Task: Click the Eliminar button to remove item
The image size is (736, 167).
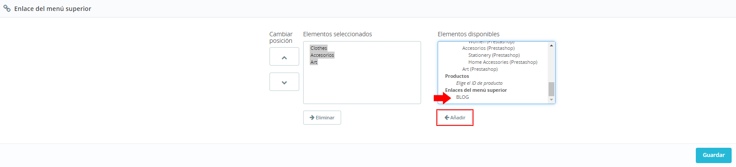Action: (322, 118)
